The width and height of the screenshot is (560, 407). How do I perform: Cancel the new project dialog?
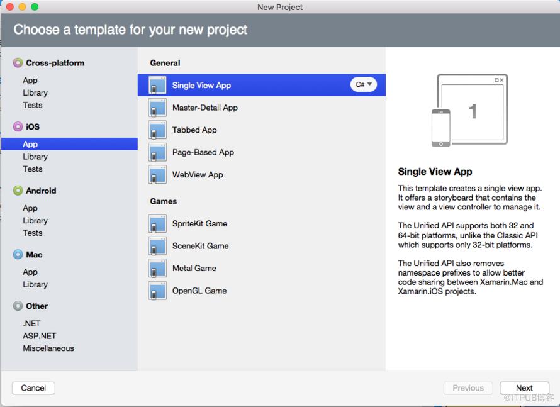(33, 388)
